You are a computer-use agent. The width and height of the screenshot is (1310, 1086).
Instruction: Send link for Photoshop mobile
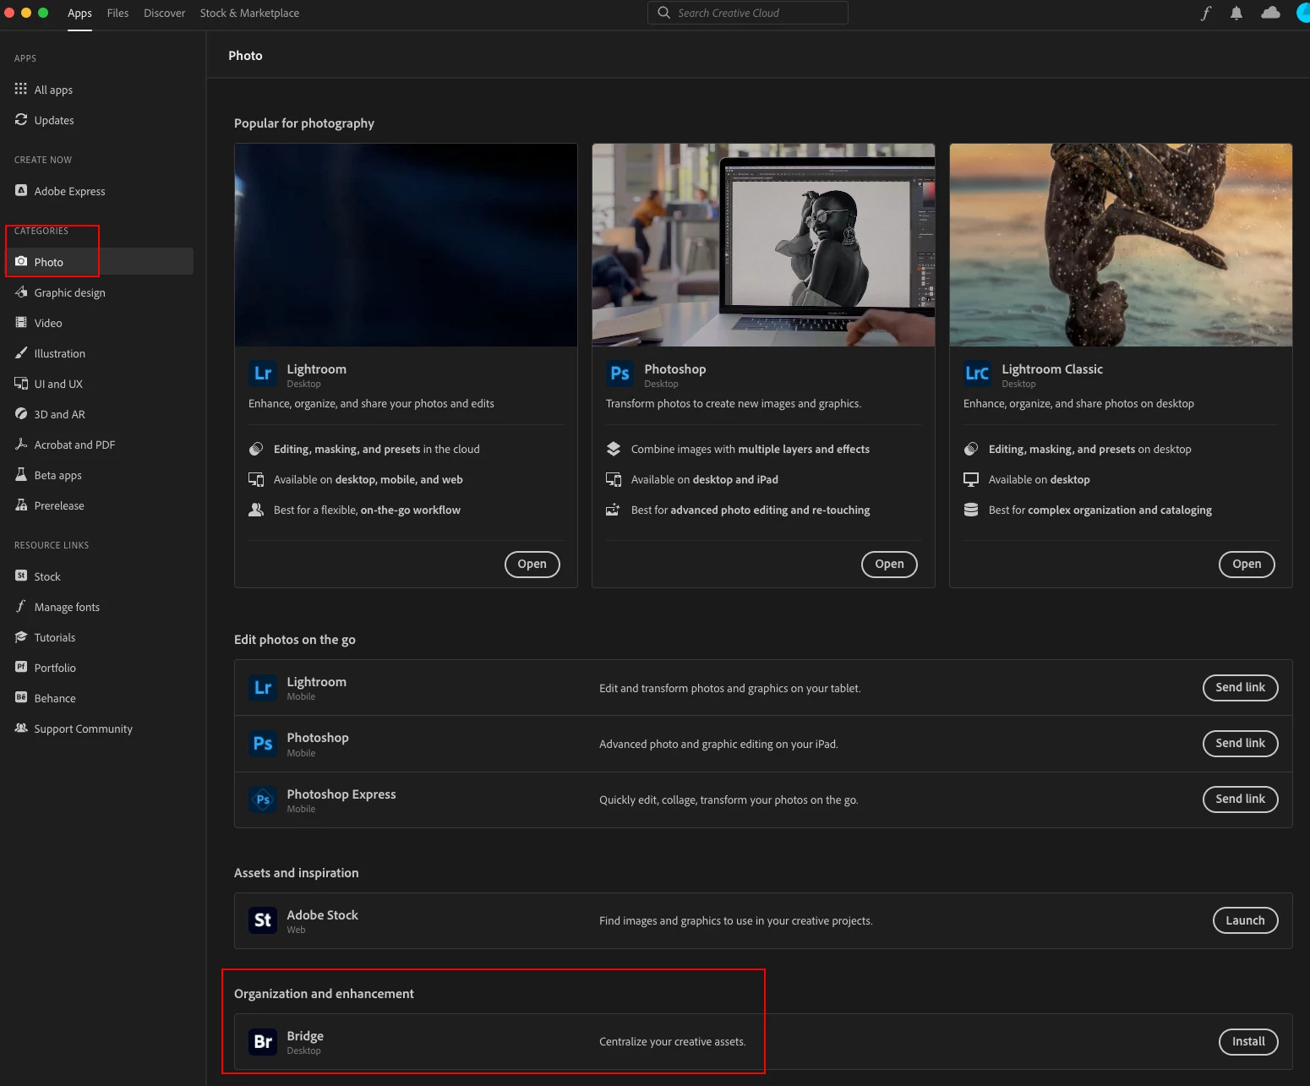click(x=1240, y=743)
